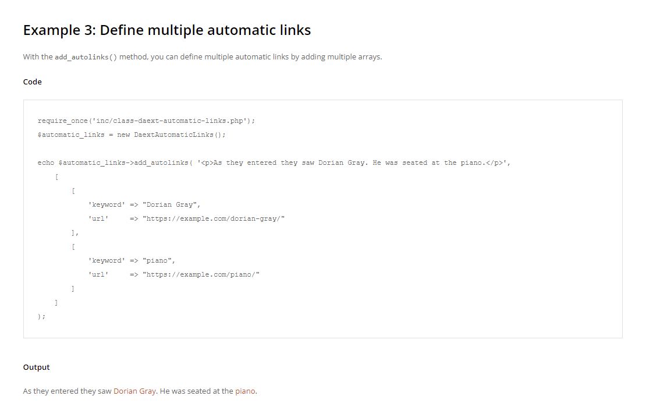
Task: Click the first array's closing "]," bracket
Action: point(74,232)
